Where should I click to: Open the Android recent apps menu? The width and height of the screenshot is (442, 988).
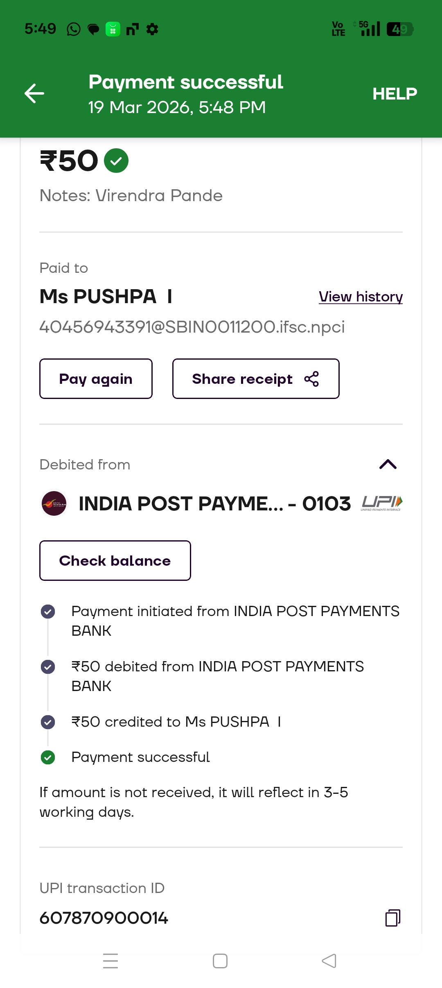pos(110,961)
